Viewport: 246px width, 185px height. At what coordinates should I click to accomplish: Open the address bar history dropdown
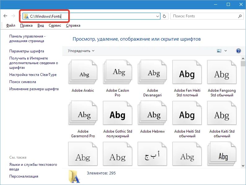(158, 16)
